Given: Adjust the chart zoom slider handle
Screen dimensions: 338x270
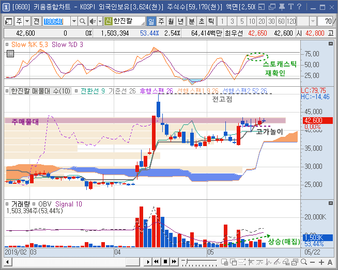Looking at the screenshot, I should (186, 261).
